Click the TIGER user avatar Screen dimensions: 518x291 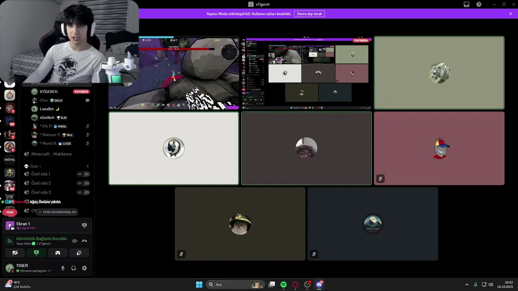(9, 268)
